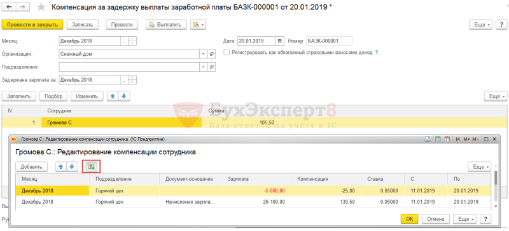Image resolution: width=509 pixels, height=231 pixels.
Task: Click the dialog table vertical scrollbar
Action: coord(496,190)
